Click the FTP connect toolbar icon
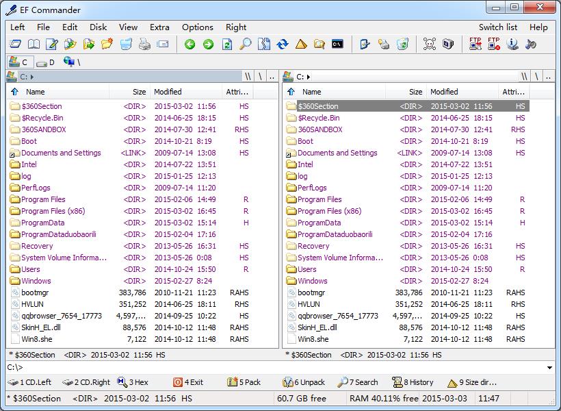Viewport: 561px width, 411px height. pos(475,45)
